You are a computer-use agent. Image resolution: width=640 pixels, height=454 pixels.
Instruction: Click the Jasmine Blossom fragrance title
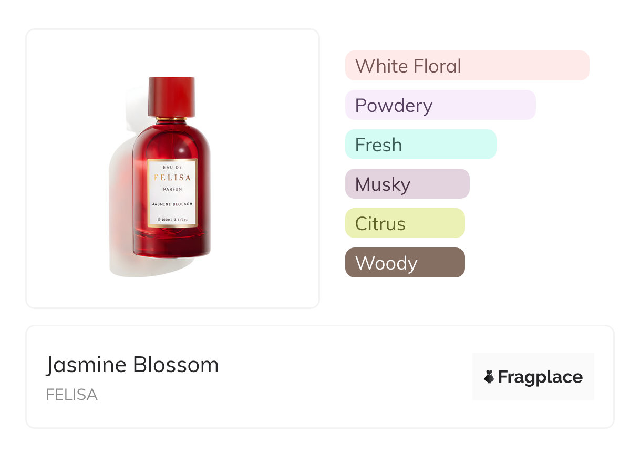coord(132,365)
